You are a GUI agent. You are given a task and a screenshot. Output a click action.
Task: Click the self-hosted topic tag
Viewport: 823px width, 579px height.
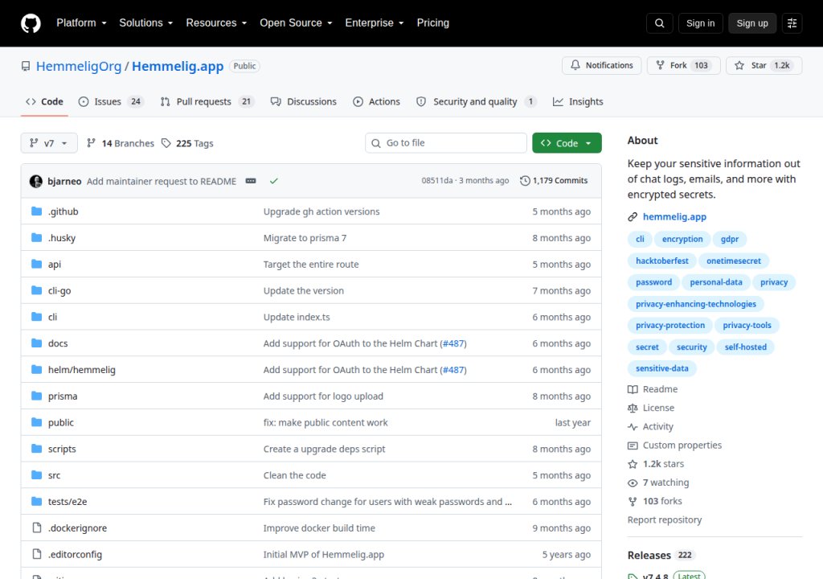[745, 347]
